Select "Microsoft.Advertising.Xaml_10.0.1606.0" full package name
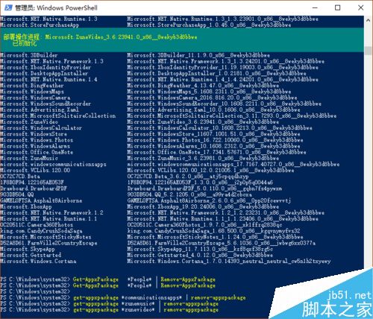Image resolution: width=373 pixels, height=319 pixels. tap(213, 110)
